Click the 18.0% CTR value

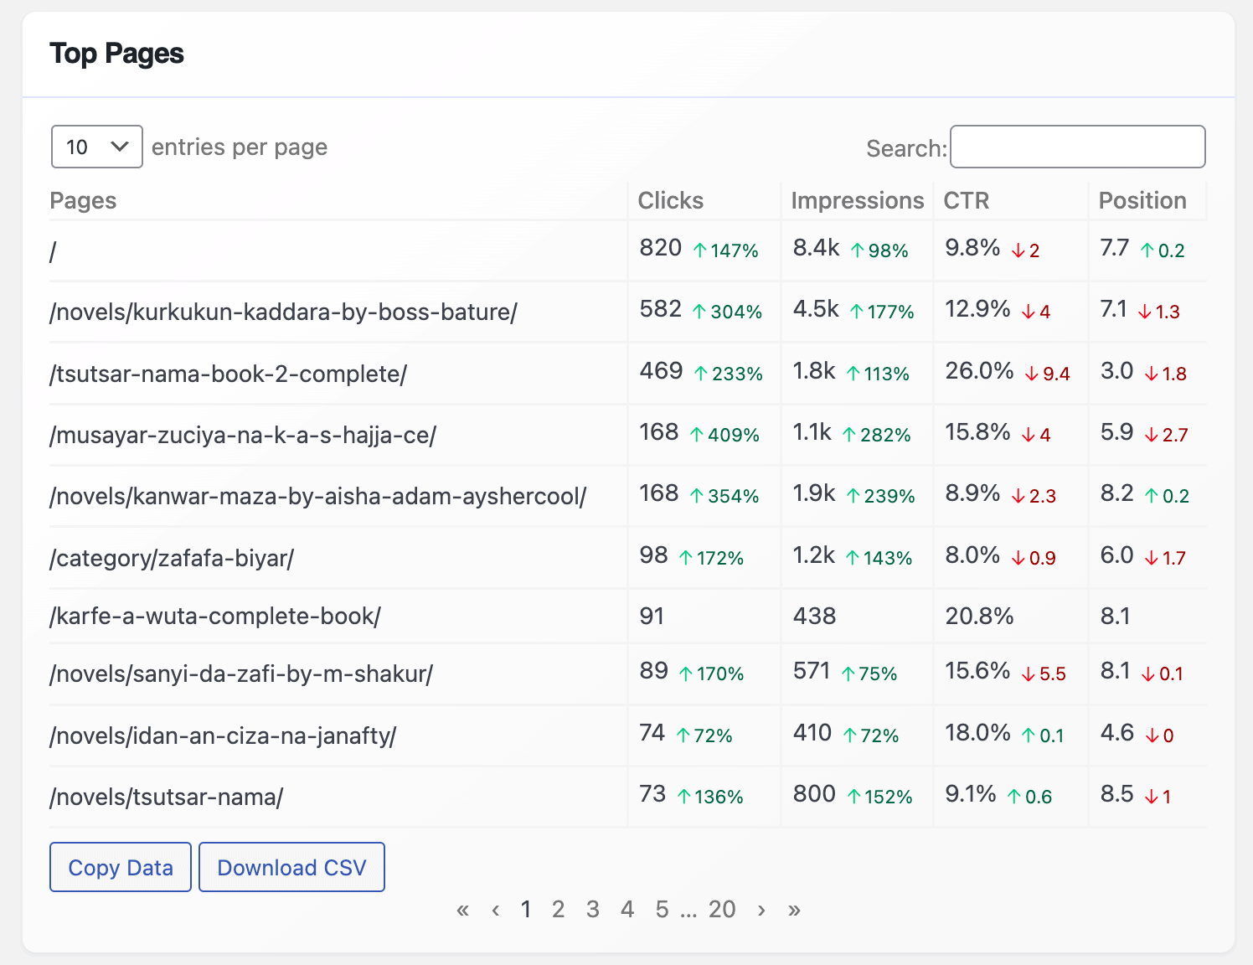coord(977,733)
